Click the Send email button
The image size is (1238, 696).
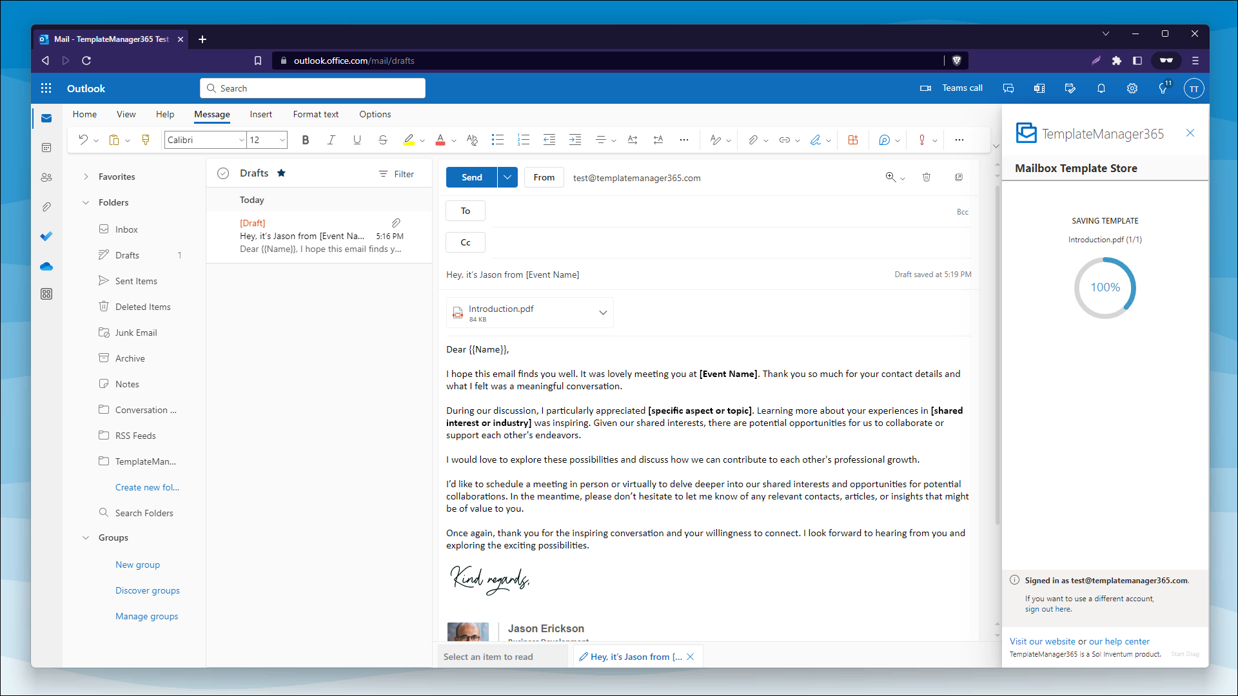click(x=471, y=177)
